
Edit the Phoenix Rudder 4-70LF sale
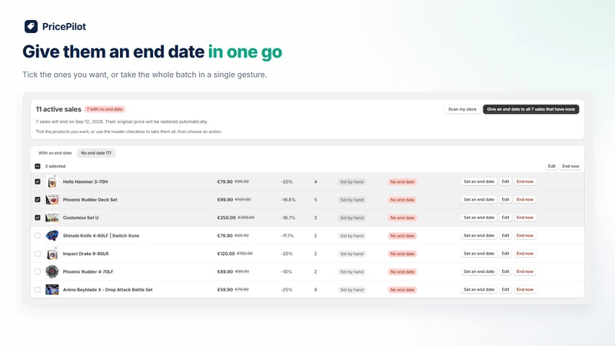click(505, 271)
